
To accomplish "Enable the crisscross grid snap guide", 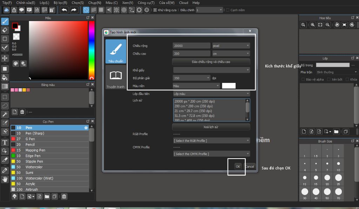I will (x=101, y=10).
